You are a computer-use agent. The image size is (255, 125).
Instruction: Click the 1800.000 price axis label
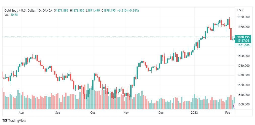[243, 56]
